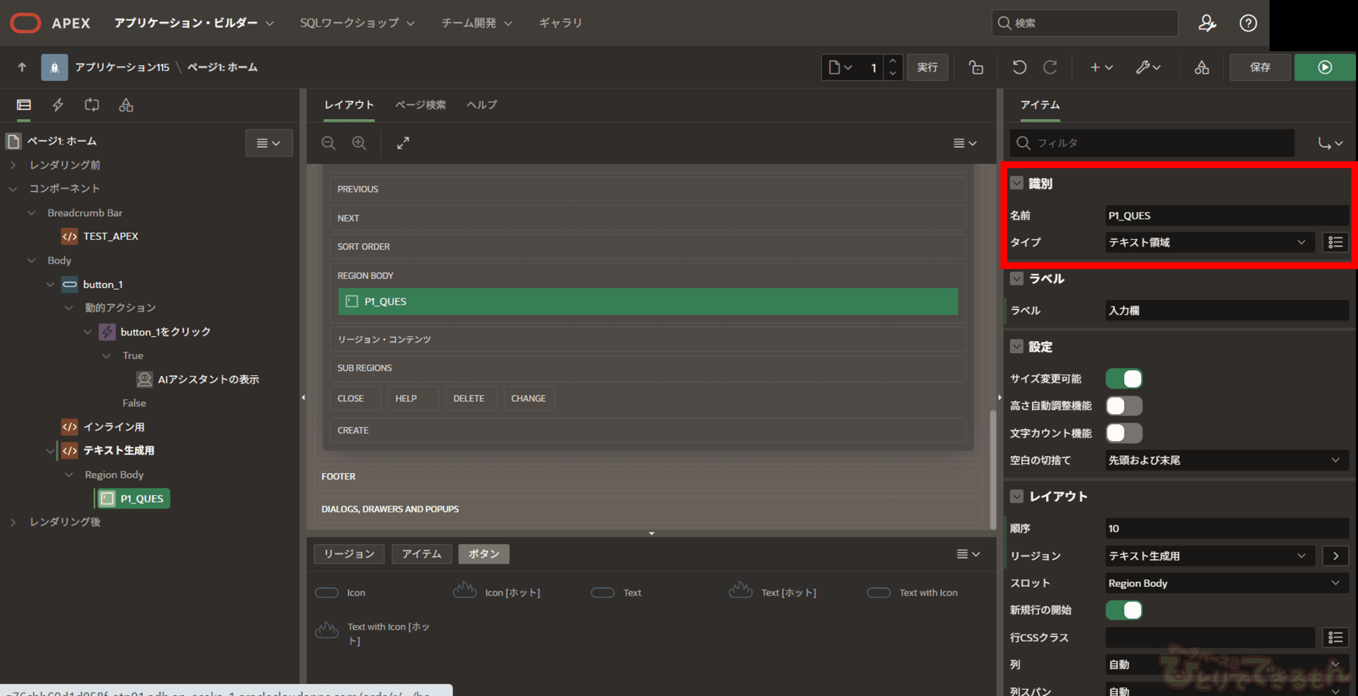Screen dimensions: 1358x696
Task: Open the 空白の切捨て dropdown
Action: [1225, 460]
